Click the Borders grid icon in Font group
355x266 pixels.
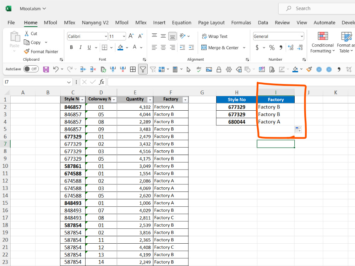pyautogui.click(x=105, y=48)
